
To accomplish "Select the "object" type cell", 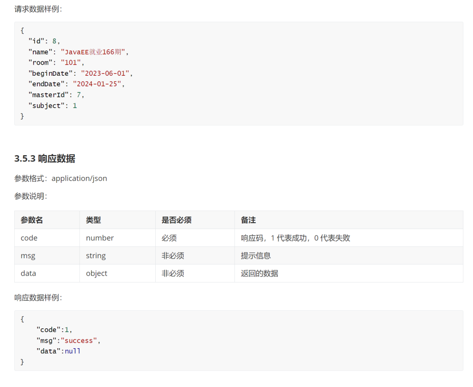I will point(97,273).
